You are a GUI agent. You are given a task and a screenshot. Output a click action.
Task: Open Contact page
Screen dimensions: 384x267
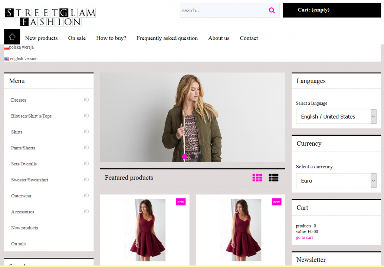pyautogui.click(x=249, y=38)
